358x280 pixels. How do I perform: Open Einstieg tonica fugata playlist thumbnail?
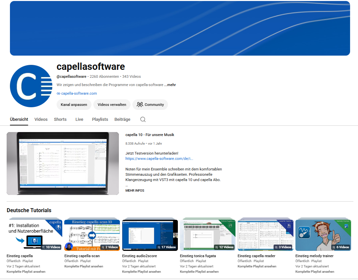point(208,235)
